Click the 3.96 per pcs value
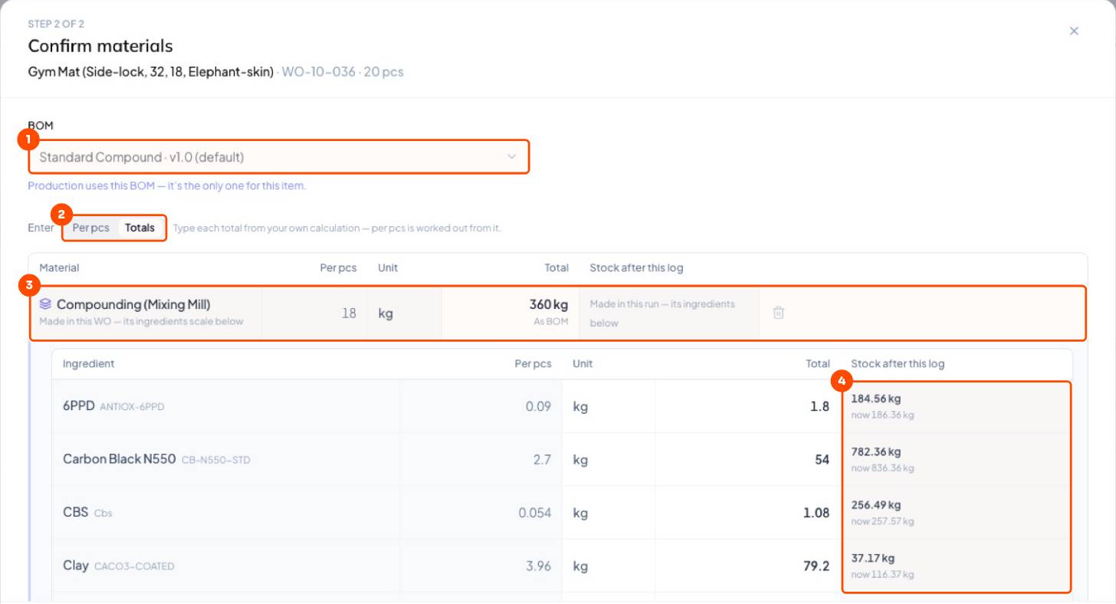The width and height of the screenshot is (1116, 604). pos(538,566)
